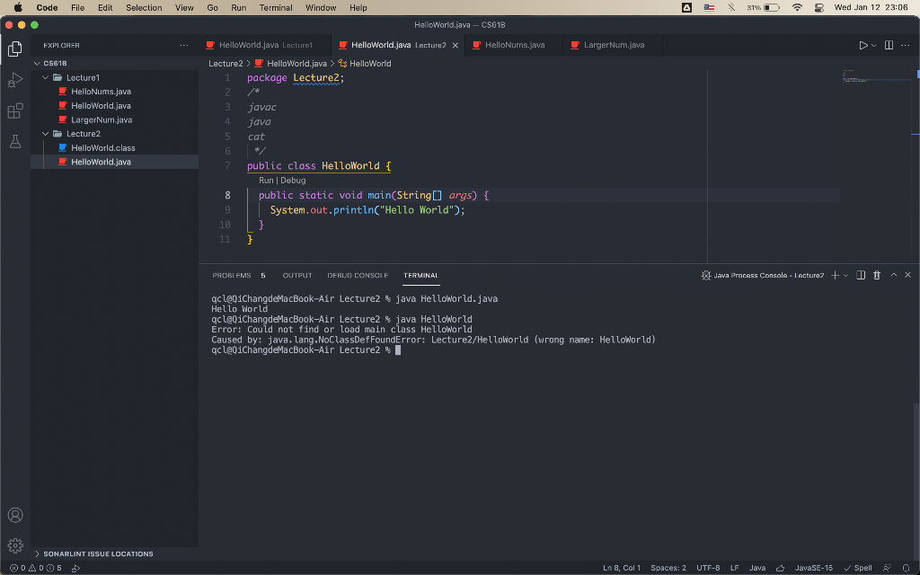This screenshot has height=575, width=920.
Task: Open the Manage gear settings
Action: coord(15,545)
